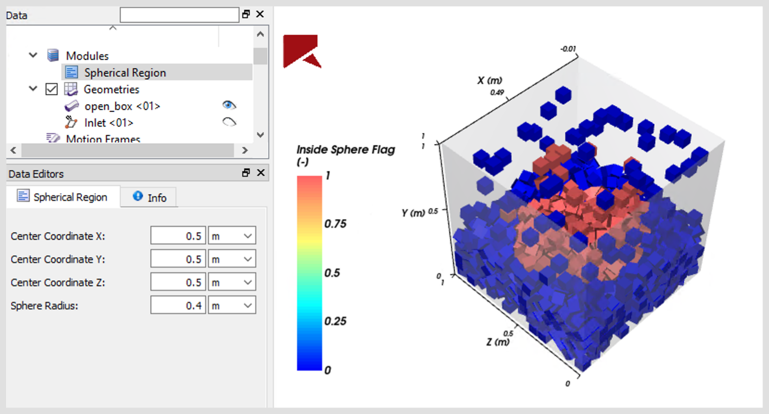Select the Spherical Region editor tab
This screenshot has height=414, width=769.
(63, 197)
